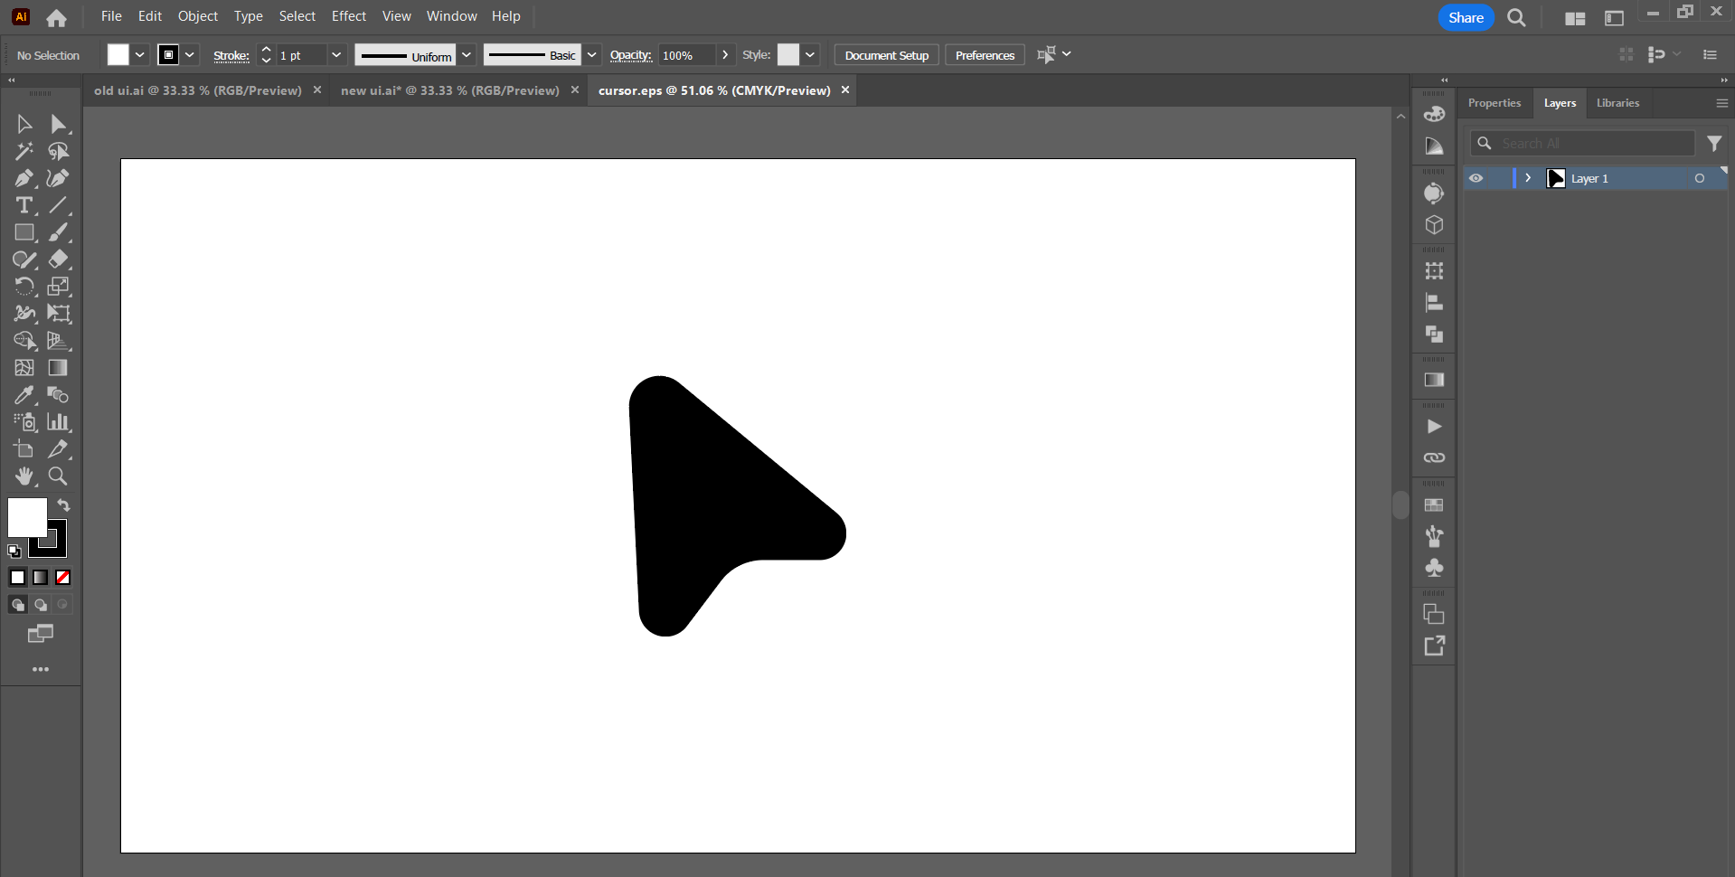Activate the Zoom tool
1735x877 pixels.
tap(58, 476)
